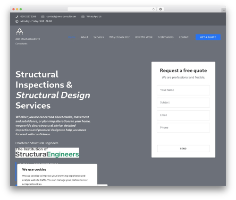Open the WhatsApp Us link
Image resolution: width=236 pixels, height=200 pixels.
94,17
